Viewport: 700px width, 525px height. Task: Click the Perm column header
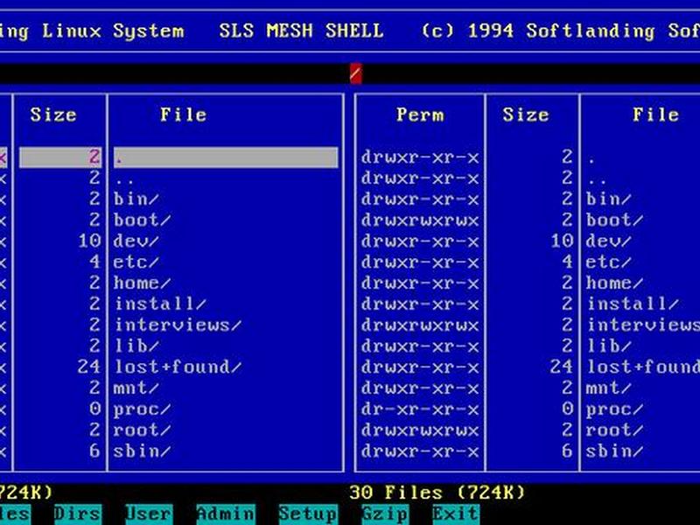click(x=420, y=115)
